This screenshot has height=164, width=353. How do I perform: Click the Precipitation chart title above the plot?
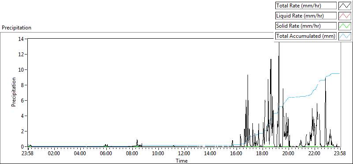(x=16, y=28)
